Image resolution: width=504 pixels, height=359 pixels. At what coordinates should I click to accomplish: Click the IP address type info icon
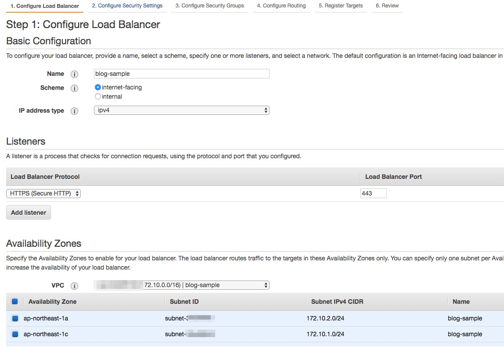click(74, 110)
